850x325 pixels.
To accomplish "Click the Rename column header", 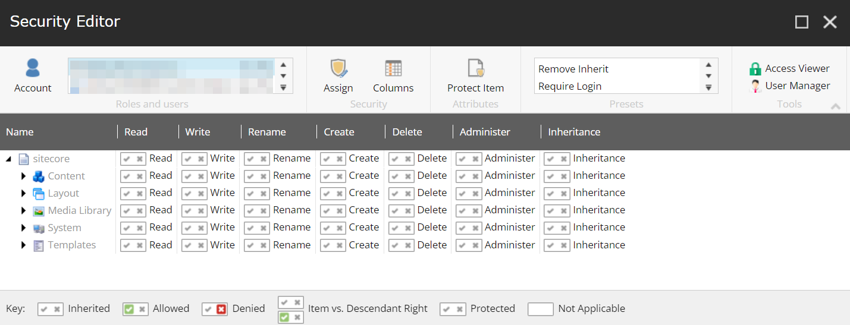I will (267, 132).
